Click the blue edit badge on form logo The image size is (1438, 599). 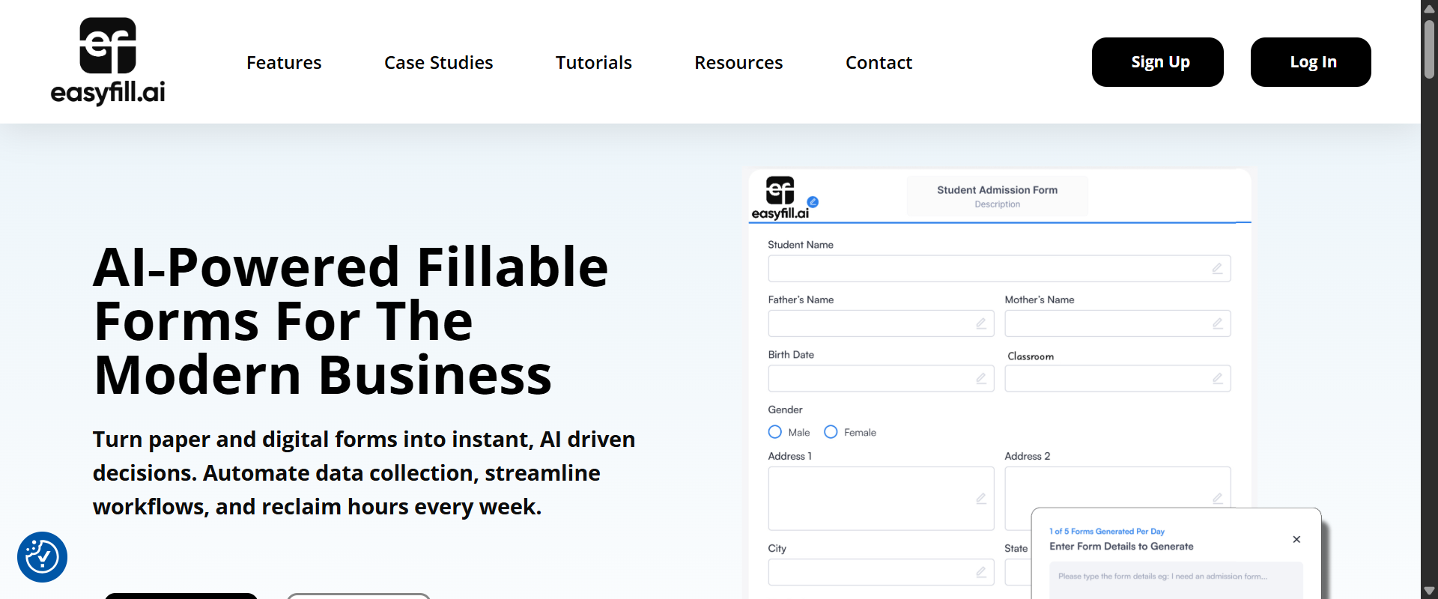tap(813, 201)
